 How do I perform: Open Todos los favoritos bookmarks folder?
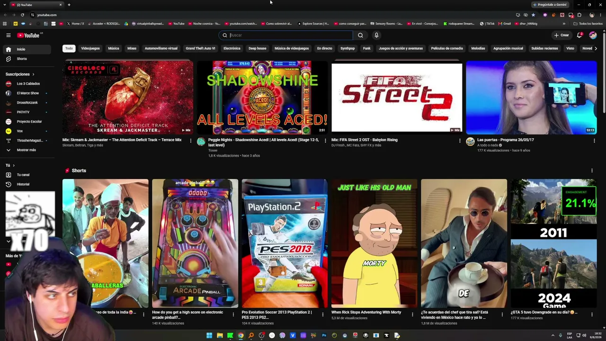pyautogui.click(x=588, y=24)
